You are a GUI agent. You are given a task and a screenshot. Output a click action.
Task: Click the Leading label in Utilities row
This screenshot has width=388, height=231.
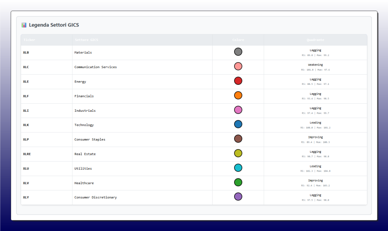coord(315,166)
